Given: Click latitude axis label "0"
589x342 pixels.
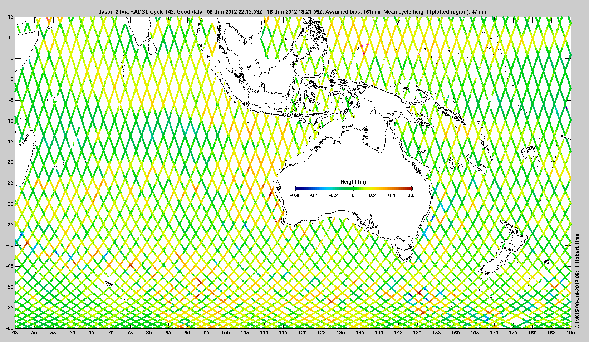Looking at the screenshot, I should [12, 79].
